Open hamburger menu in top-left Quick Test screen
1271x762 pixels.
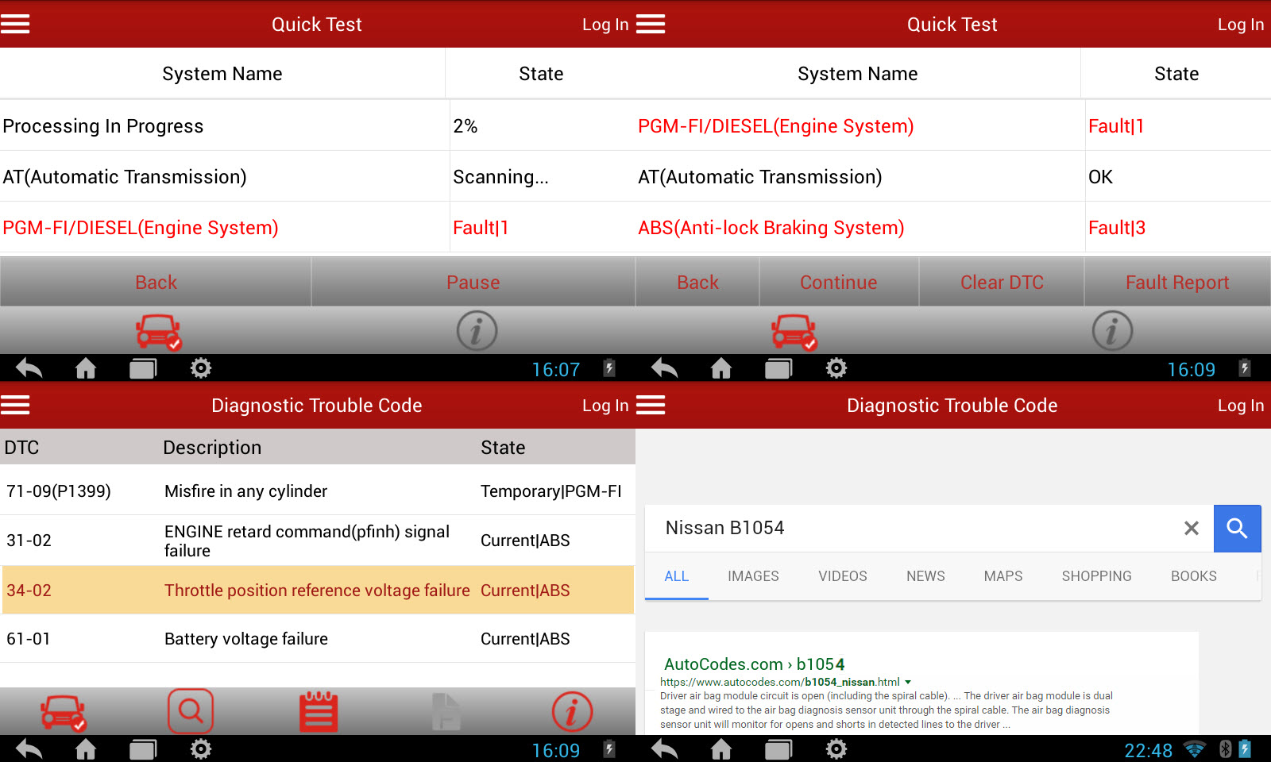click(15, 25)
